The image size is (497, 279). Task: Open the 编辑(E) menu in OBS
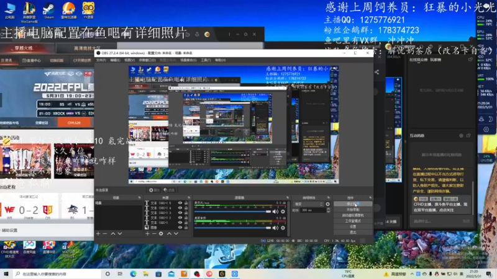pyautogui.click(x=115, y=60)
